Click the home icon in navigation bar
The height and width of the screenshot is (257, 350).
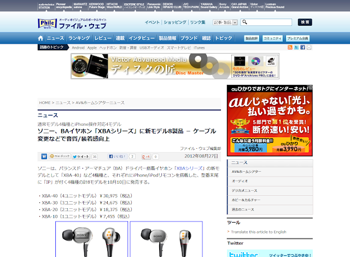click(40, 38)
